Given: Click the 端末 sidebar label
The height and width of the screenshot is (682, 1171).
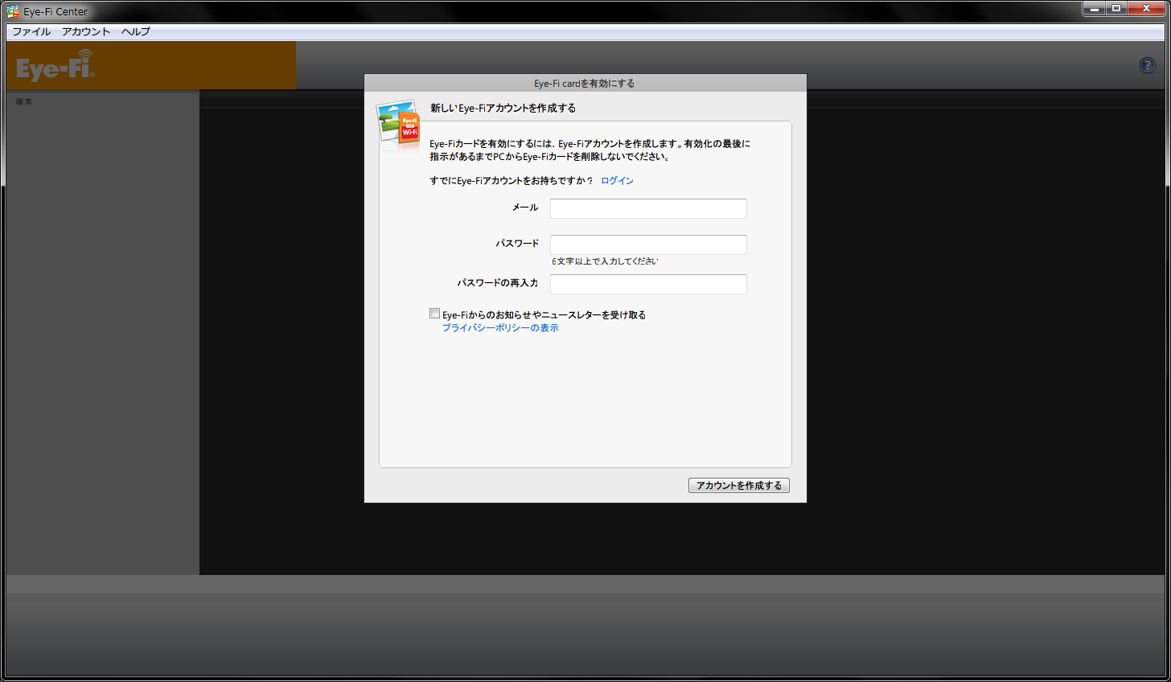Looking at the screenshot, I should [24, 102].
